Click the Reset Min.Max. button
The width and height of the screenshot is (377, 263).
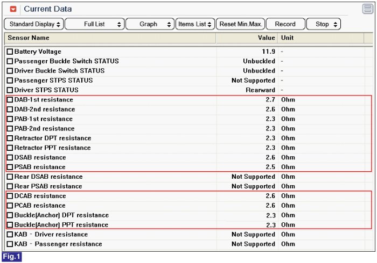pos(242,24)
